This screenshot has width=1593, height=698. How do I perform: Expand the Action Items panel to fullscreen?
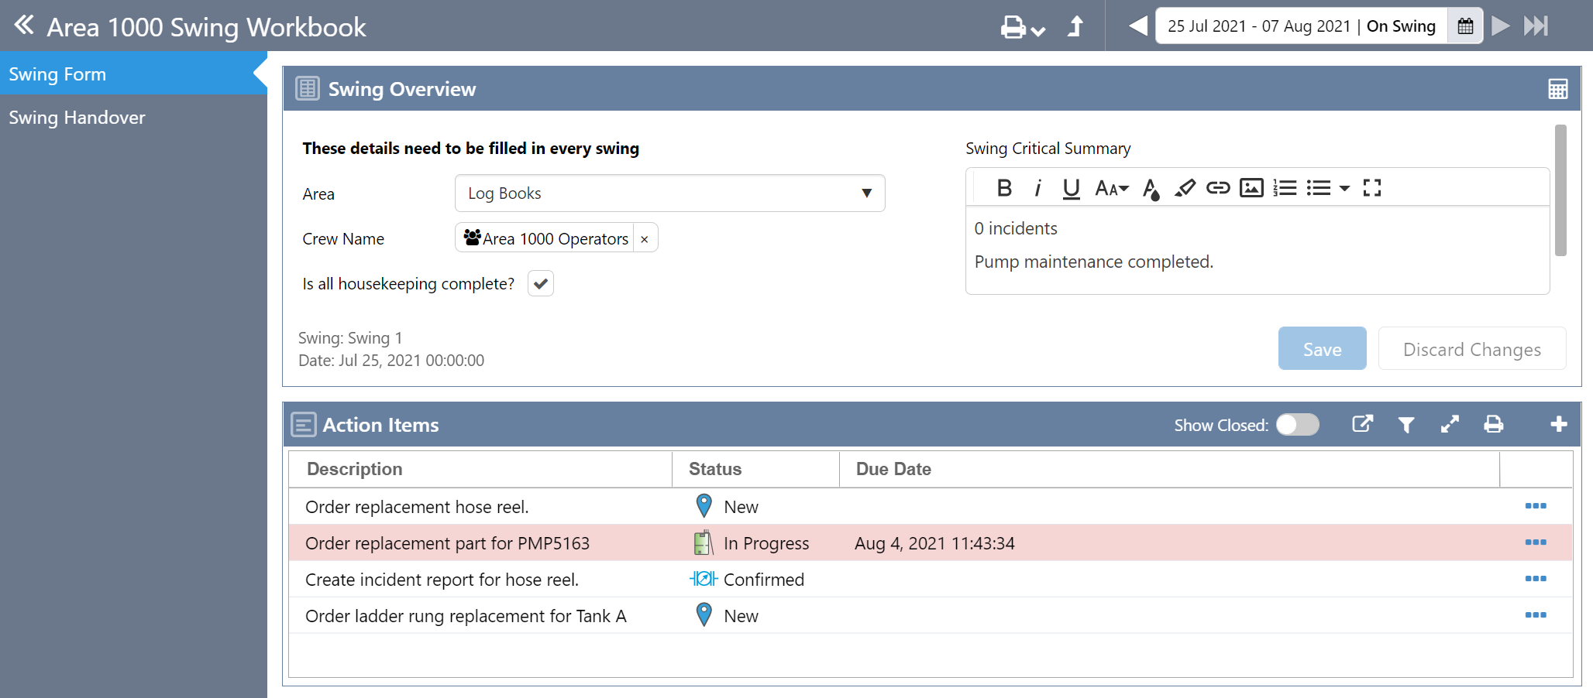[1449, 424]
